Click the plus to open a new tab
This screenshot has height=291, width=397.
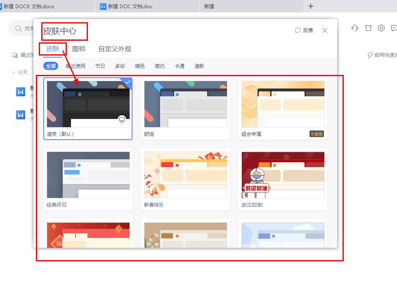click(310, 6)
